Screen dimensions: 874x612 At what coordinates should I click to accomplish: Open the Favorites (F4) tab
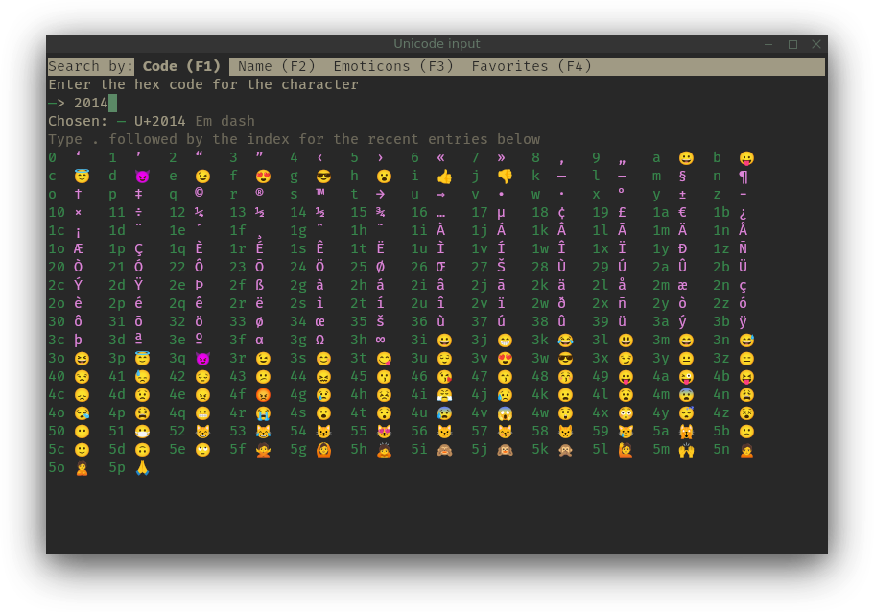point(531,66)
